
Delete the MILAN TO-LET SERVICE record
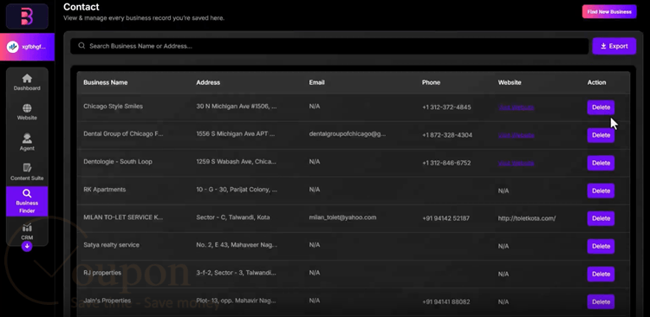601,218
